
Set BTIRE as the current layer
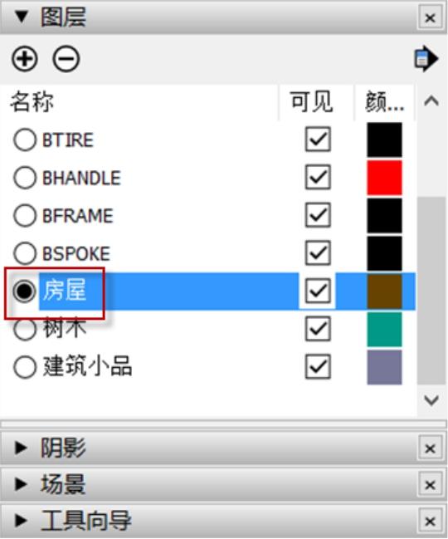point(24,140)
